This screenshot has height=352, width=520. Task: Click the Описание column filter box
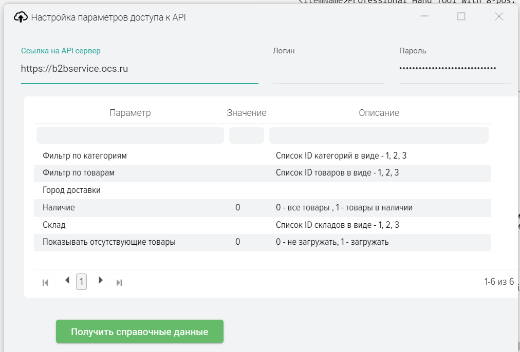[x=378, y=135]
